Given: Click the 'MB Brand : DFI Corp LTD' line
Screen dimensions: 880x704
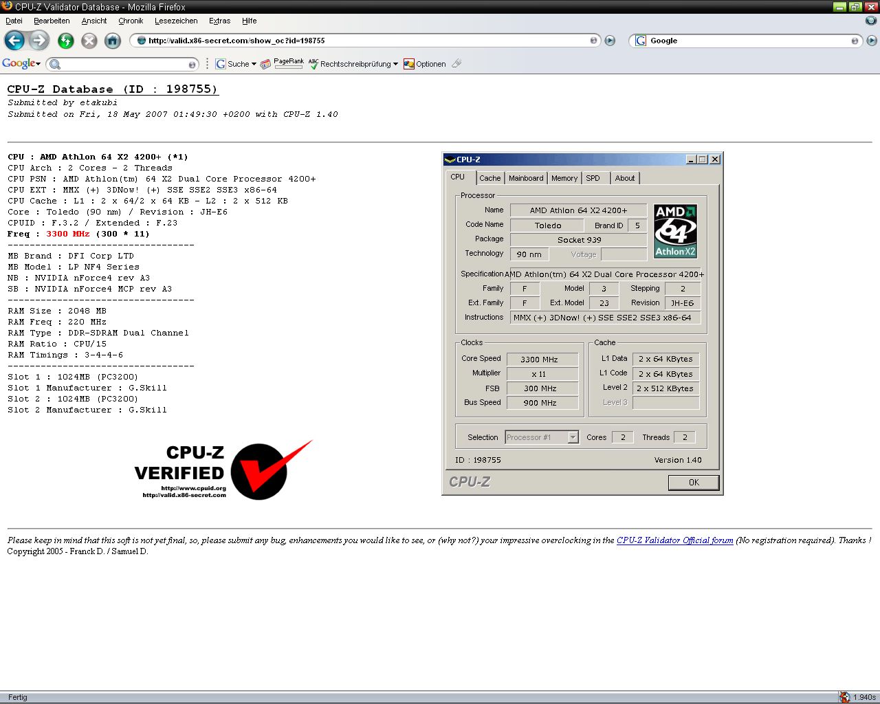Looking at the screenshot, I should click(x=71, y=256).
